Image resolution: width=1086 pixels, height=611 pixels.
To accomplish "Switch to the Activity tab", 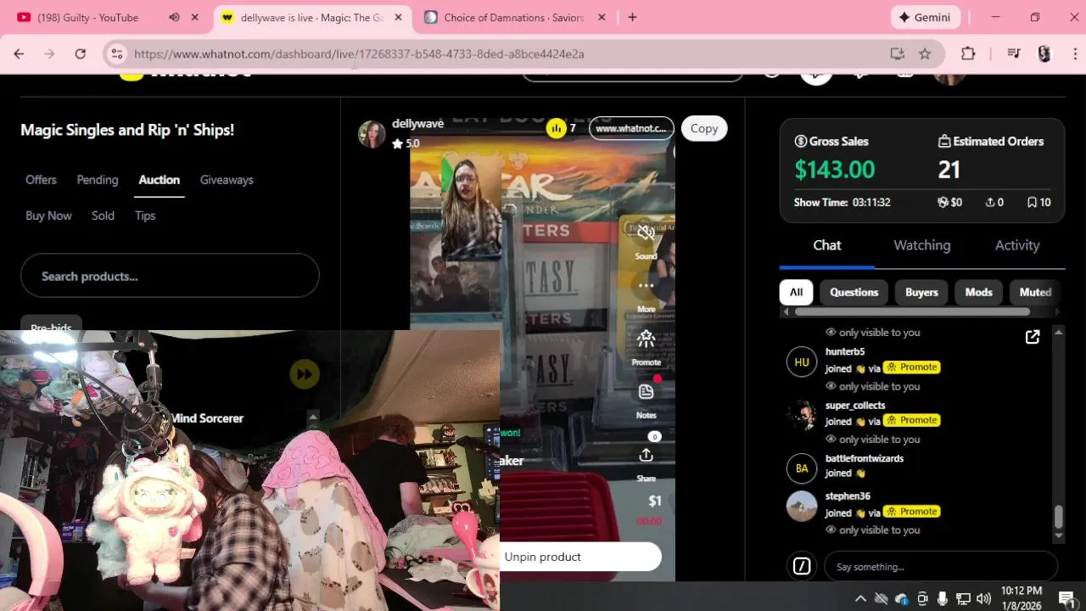I will [1016, 245].
